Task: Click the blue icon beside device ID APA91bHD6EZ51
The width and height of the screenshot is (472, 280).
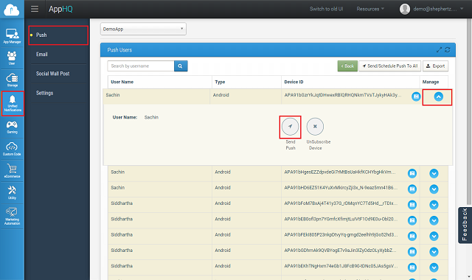Action: [x=412, y=189]
